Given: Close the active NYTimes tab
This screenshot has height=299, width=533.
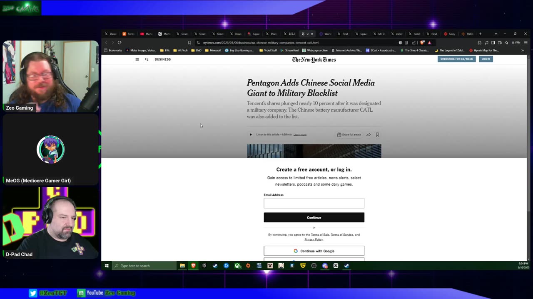Looking at the screenshot, I should tap(313, 34).
